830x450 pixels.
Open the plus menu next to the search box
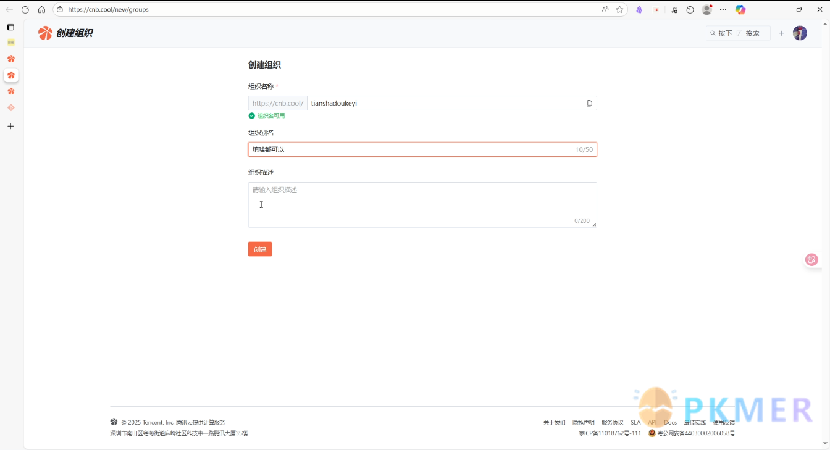(x=781, y=33)
